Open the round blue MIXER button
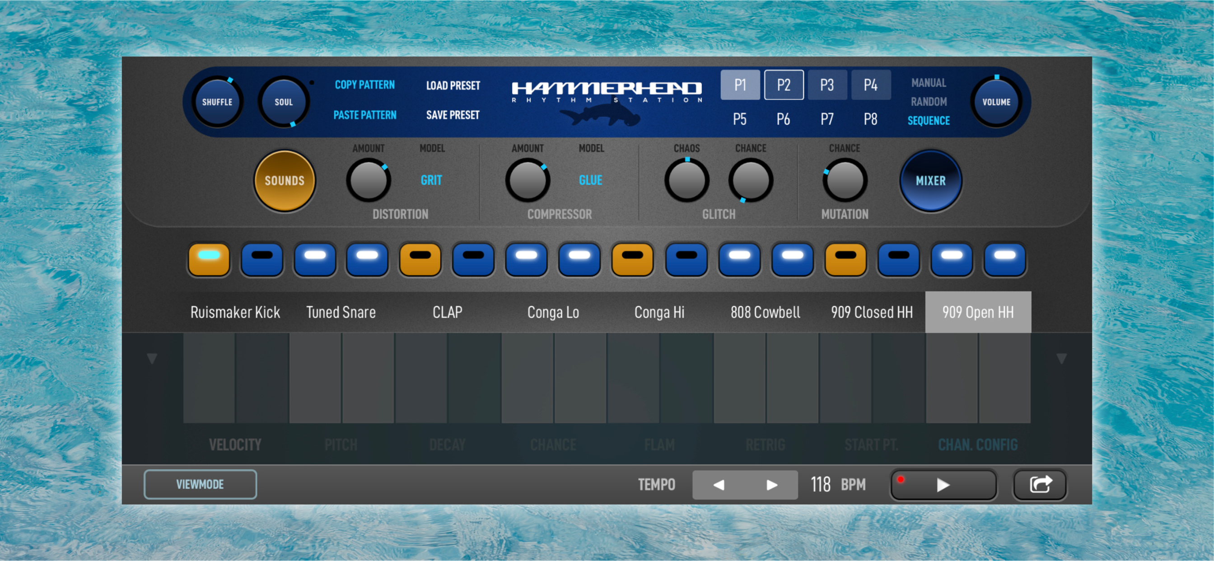This screenshot has height=561, width=1214. coord(930,181)
